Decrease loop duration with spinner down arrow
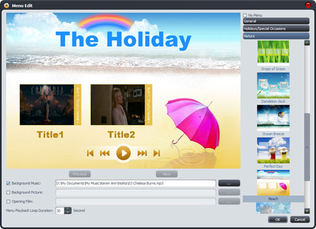The height and width of the screenshot is (229, 316). pyautogui.click(x=68, y=212)
